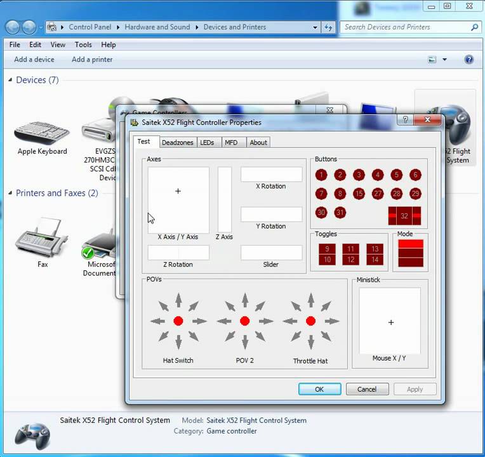Click the blue help icon in toolbar
Viewport: 485px width, 457px height.
[469, 60]
